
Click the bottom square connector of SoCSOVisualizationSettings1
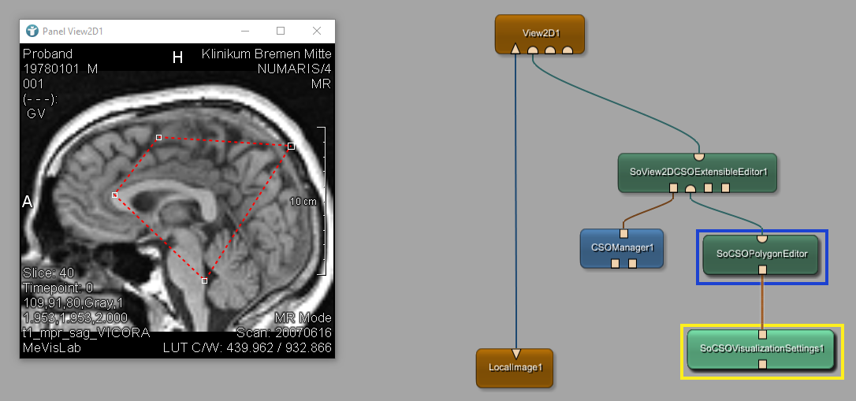[x=762, y=364]
